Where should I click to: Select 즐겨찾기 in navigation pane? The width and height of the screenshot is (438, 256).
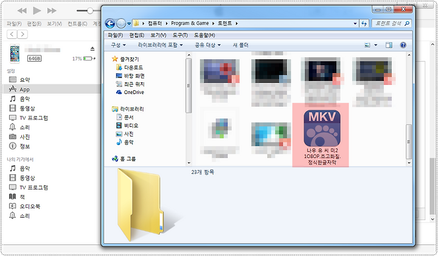pos(125,59)
